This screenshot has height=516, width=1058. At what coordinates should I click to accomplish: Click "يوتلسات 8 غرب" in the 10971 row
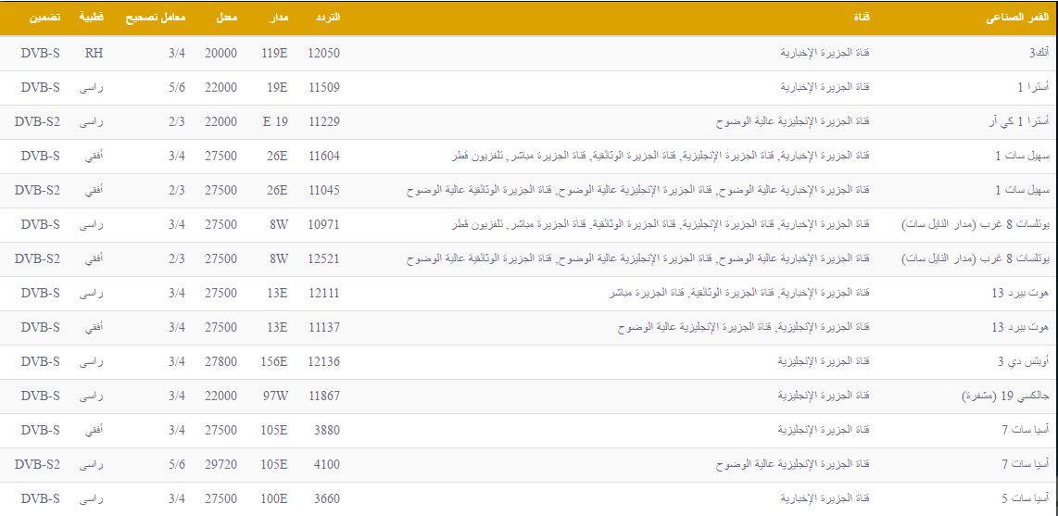coord(1014,224)
